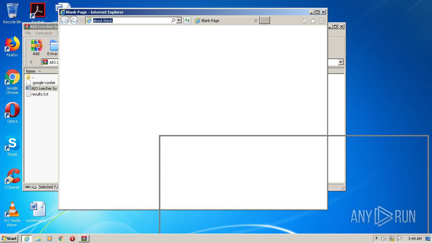Screen dimensions: 432x243
Task: Select AIO Leecher by file
Action: (x=42, y=88)
